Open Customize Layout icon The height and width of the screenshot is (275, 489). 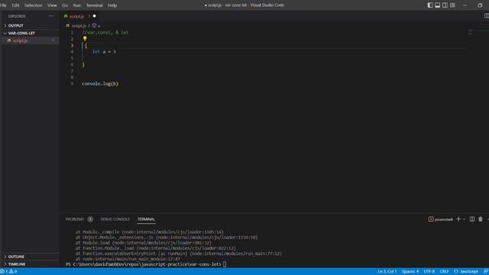coord(452,5)
